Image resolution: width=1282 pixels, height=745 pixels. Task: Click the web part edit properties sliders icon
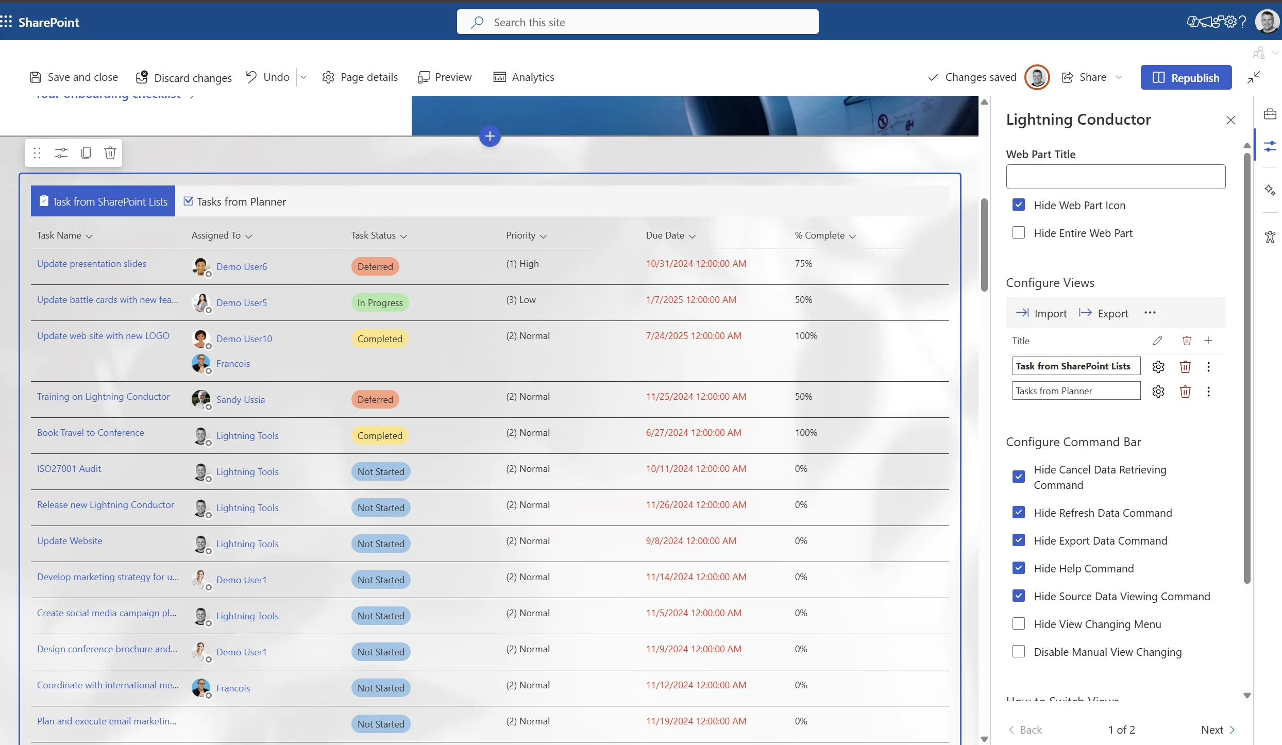(61, 153)
